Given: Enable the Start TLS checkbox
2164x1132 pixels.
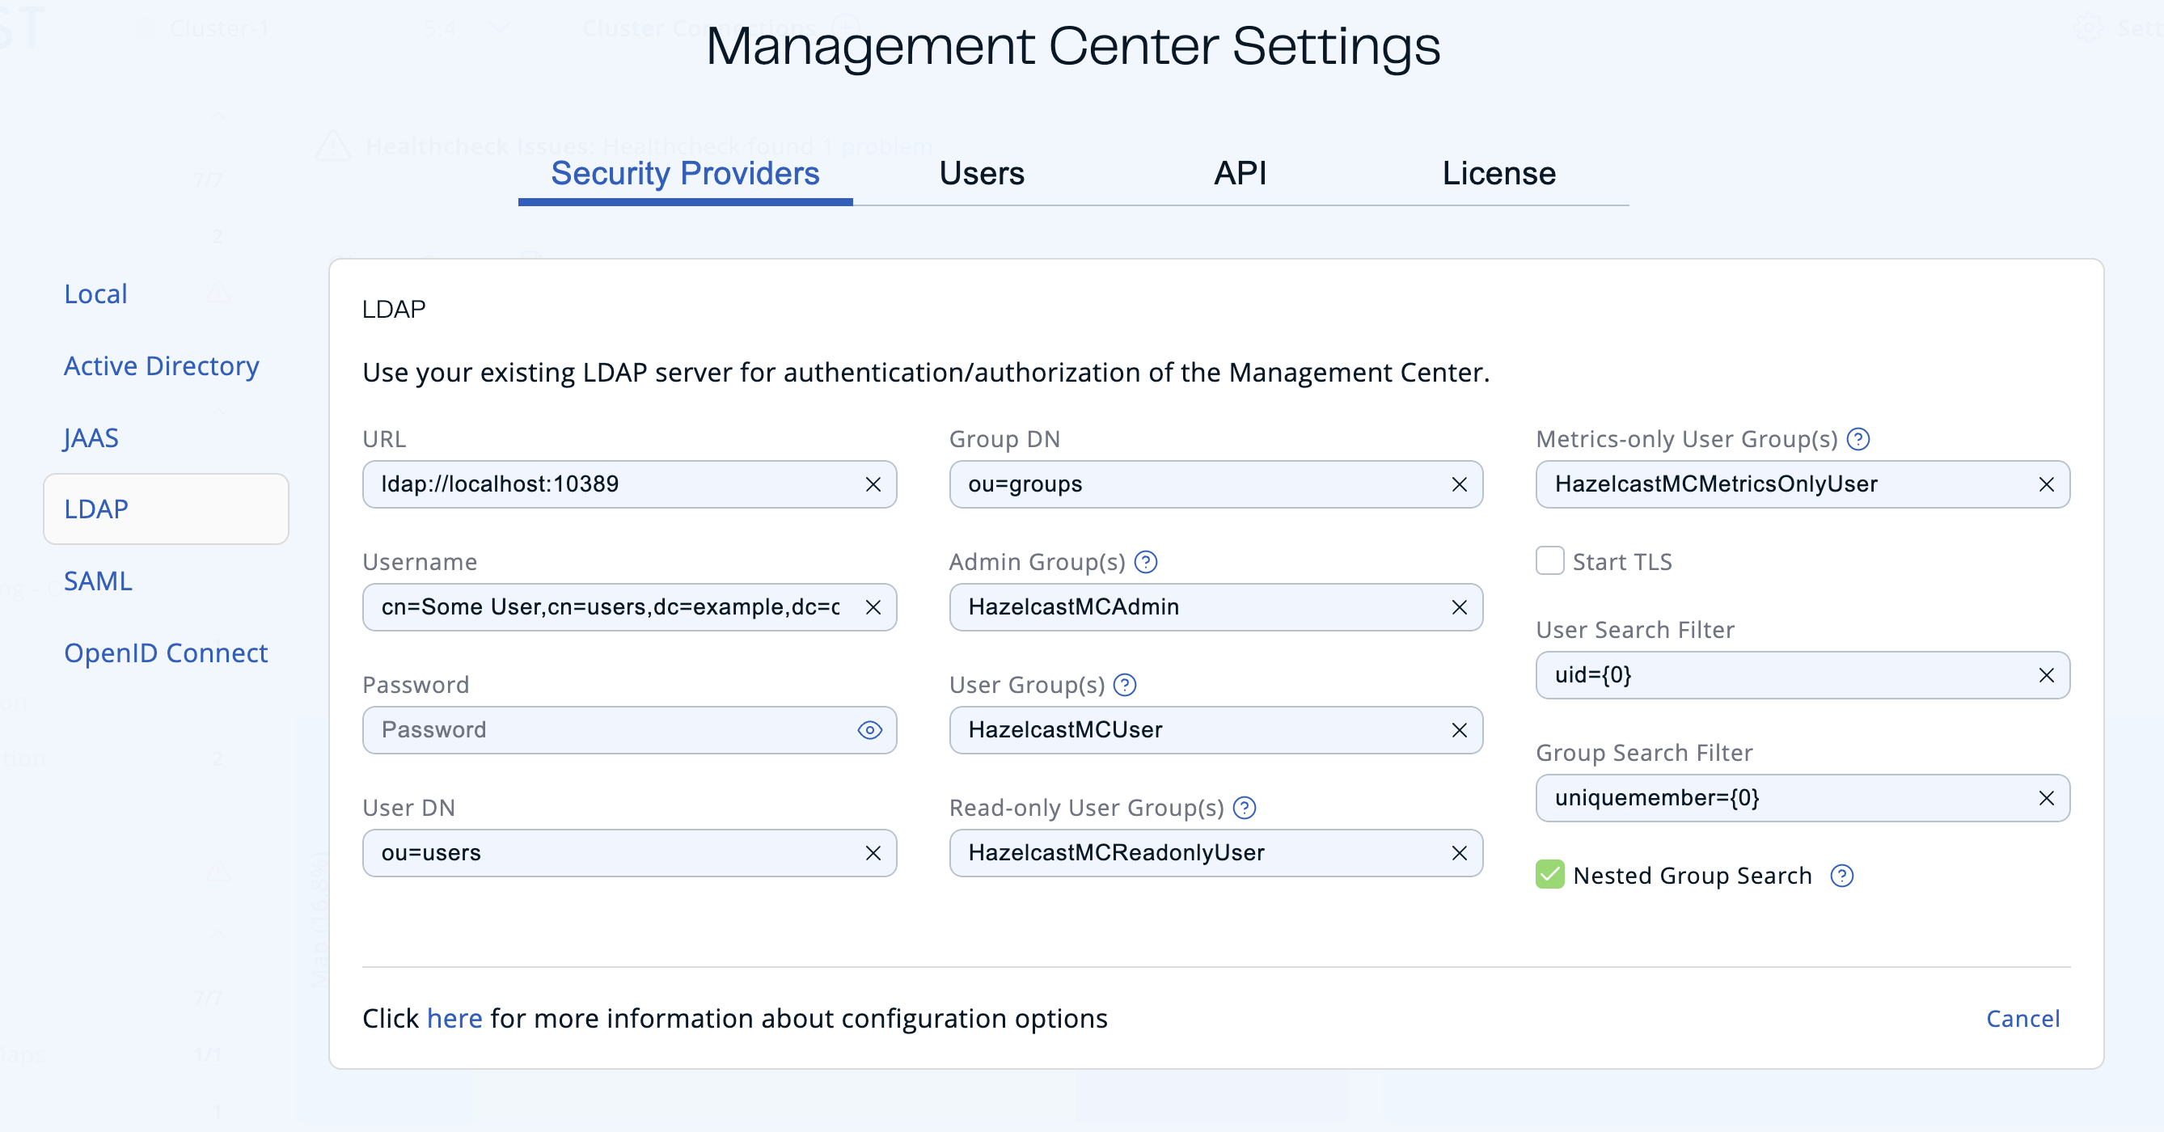Looking at the screenshot, I should point(1549,561).
